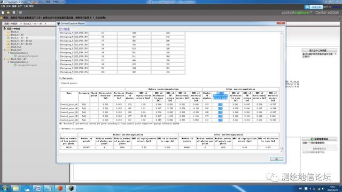Viewport: 342px width, 192px height.
Task: Click the Control_point_#1 name cell
Action: (69, 105)
